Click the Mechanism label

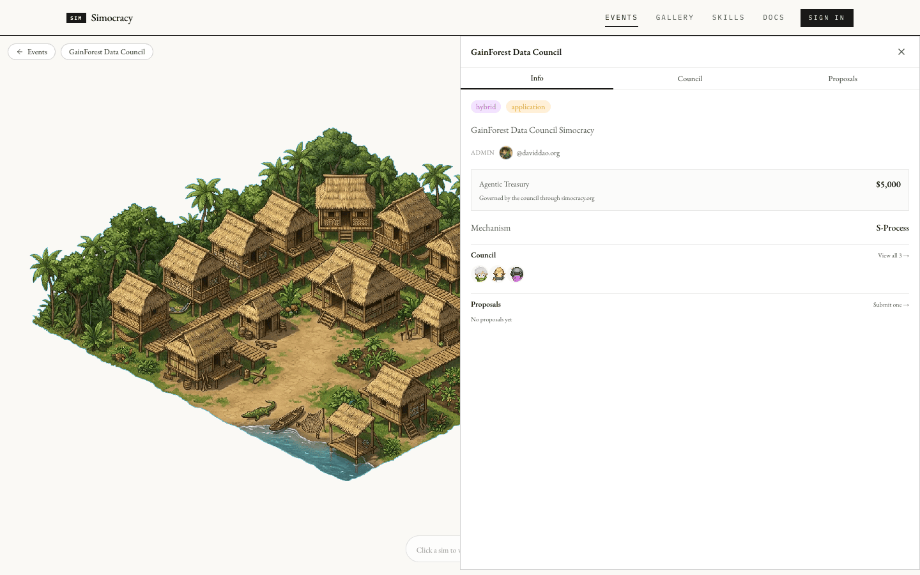(x=491, y=228)
